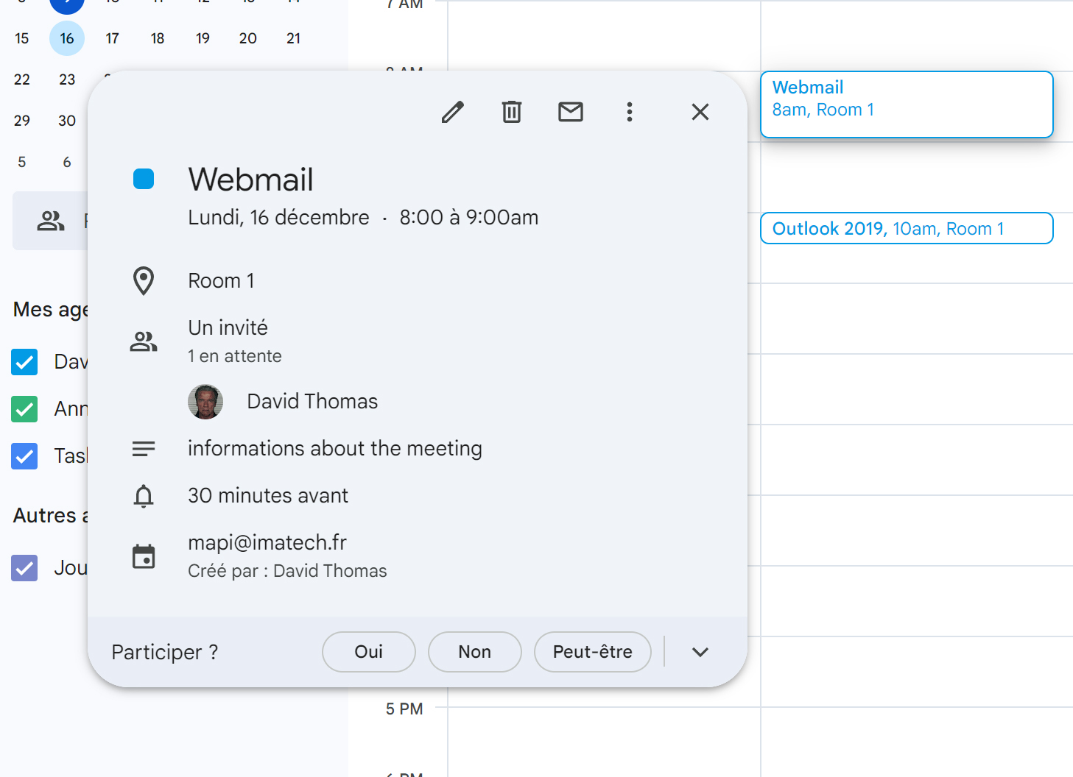Image resolution: width=1073 pixels, height=777 pixels.
Task: Toggle the green calendar checkbox
Action: [24, 409]
